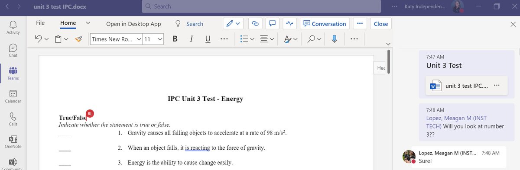
Task: Click the RL collaborator presence badge
Action: pos(90,113)
